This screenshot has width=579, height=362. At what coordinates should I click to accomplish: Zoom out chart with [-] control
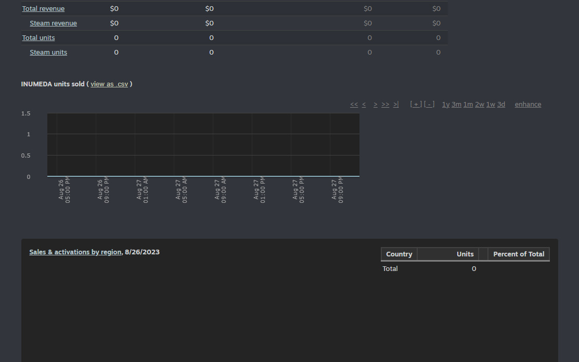coord(429,105)
